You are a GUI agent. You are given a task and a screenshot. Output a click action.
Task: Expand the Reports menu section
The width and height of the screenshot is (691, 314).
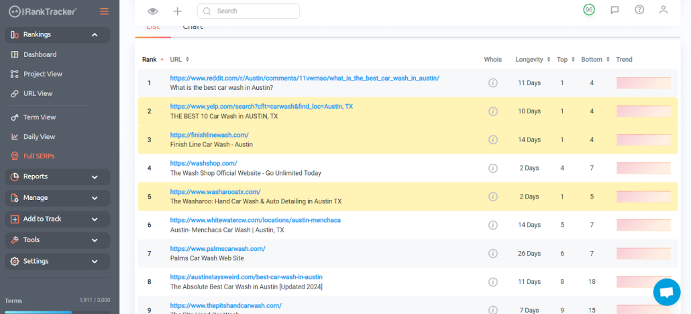click(x=57, y=177)
